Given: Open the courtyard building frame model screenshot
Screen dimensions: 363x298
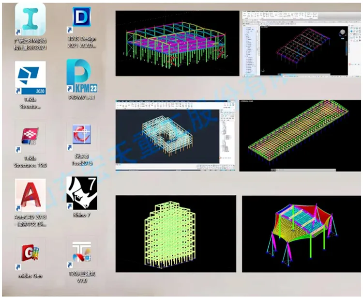Looking at the screenshot, I should [177, 136].
